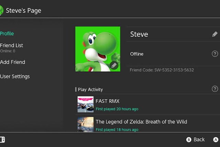The image size is (220, 147).
Task: Select the Profile menu item
Action: (x=7, y=33)
